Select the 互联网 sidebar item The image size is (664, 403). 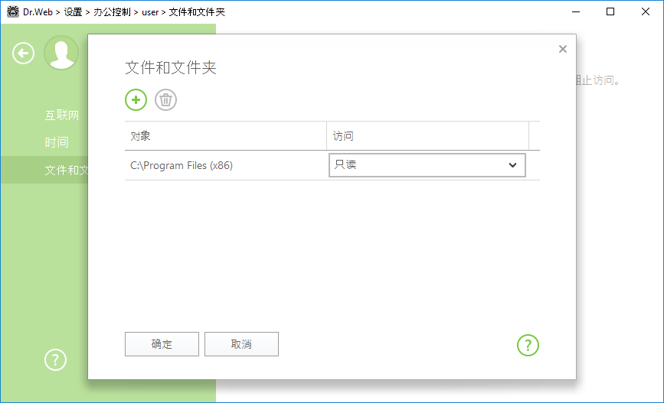pyautogui.click(x=62, y=115)
